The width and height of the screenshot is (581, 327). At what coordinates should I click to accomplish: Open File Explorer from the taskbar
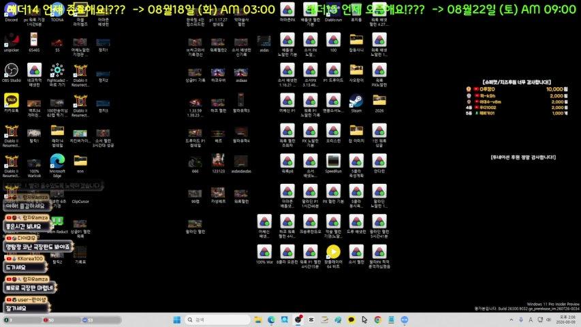pos(258,320)
